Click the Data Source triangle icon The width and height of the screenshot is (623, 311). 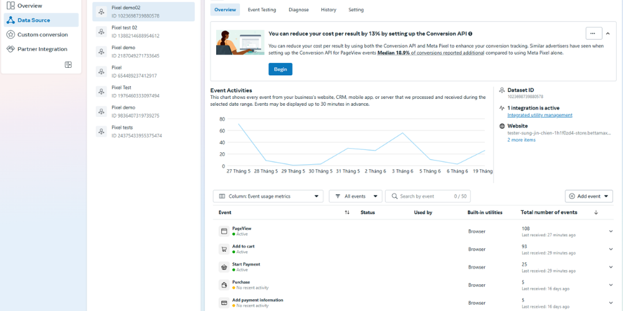[x=11, y=21]
